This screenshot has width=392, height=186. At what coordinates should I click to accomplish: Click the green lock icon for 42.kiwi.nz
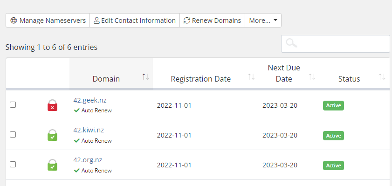tap(53, 135)
